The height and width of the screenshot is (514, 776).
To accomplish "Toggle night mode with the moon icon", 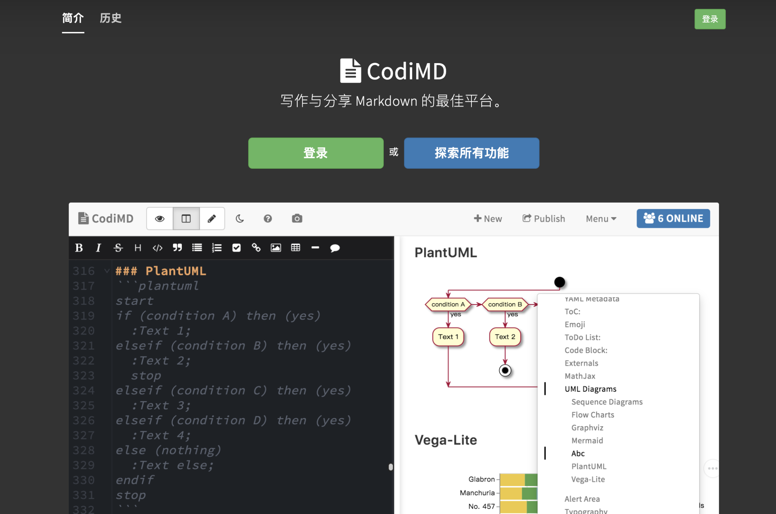I will click(x=240, y=219).
